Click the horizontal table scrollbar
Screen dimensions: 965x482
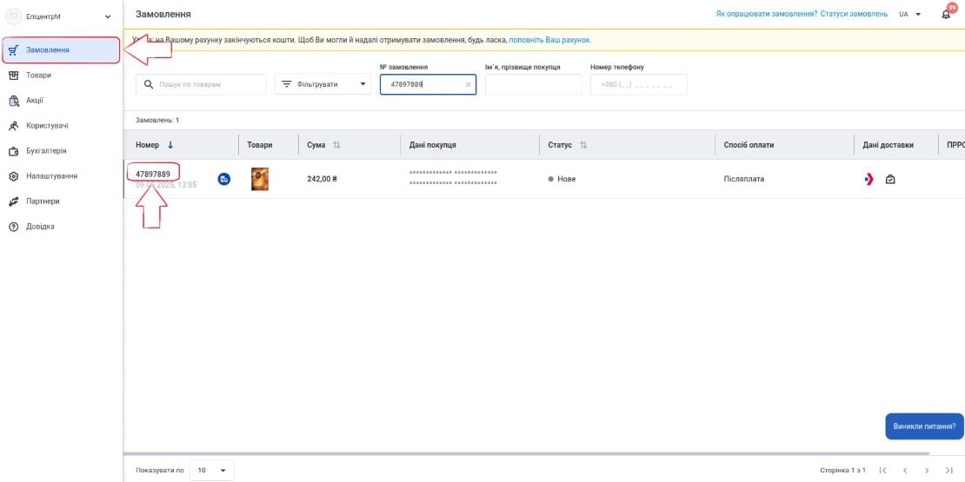pyautogui.click(x=526, y=453)
